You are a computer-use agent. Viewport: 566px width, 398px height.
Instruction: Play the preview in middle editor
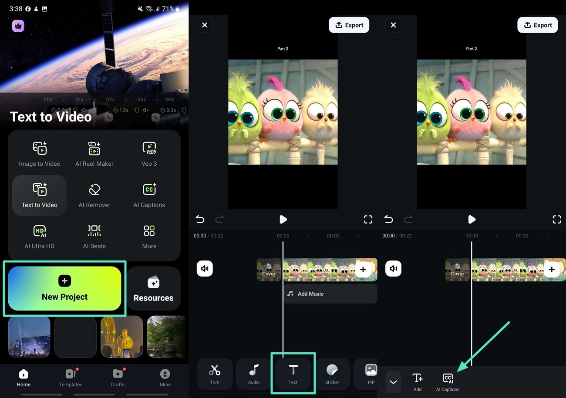pyautogui.click(x=283, y=219)
